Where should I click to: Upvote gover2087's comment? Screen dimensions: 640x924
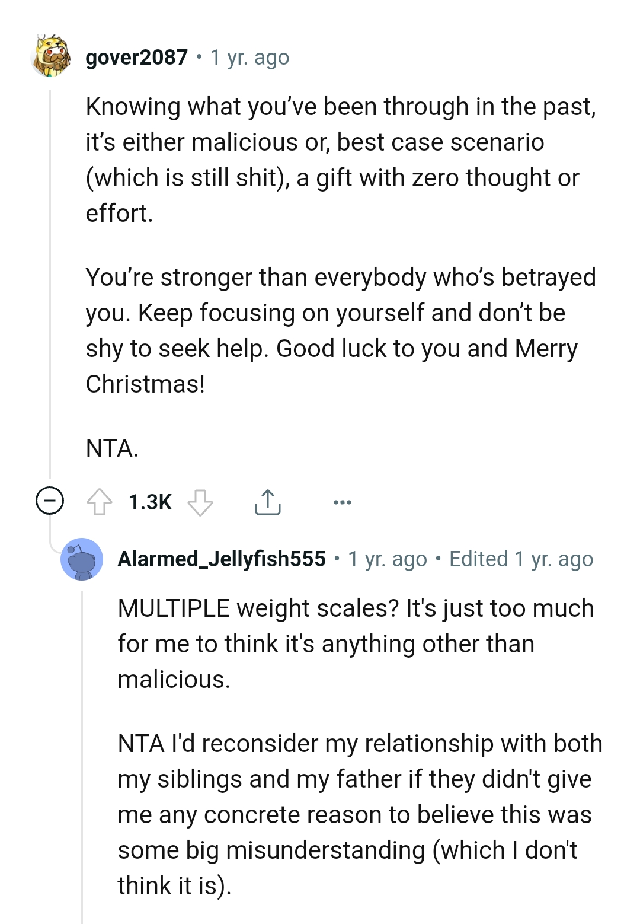coord(100,502)
